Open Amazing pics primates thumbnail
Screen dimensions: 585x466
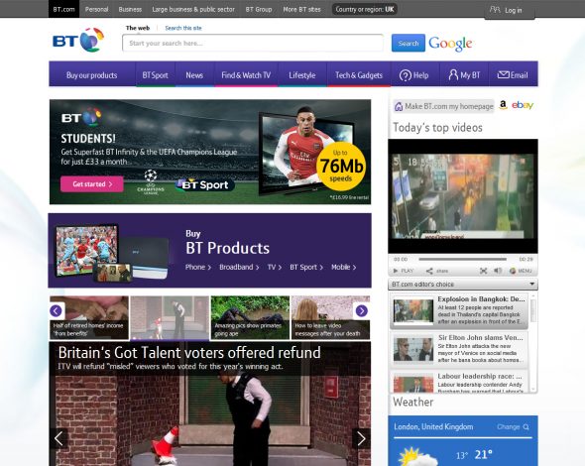250,317
